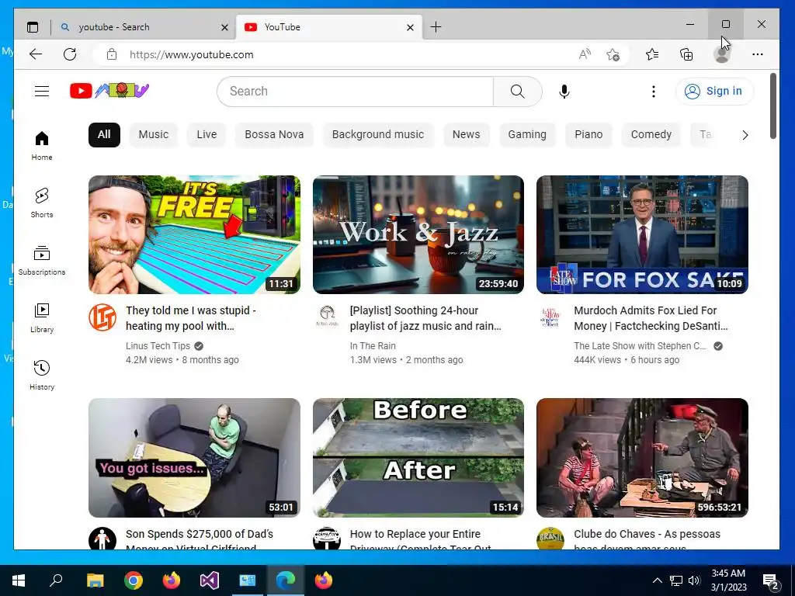This screenshot has height=596, width=795.
Task: Open Edge profile avatar
Action: coord(721,54)
